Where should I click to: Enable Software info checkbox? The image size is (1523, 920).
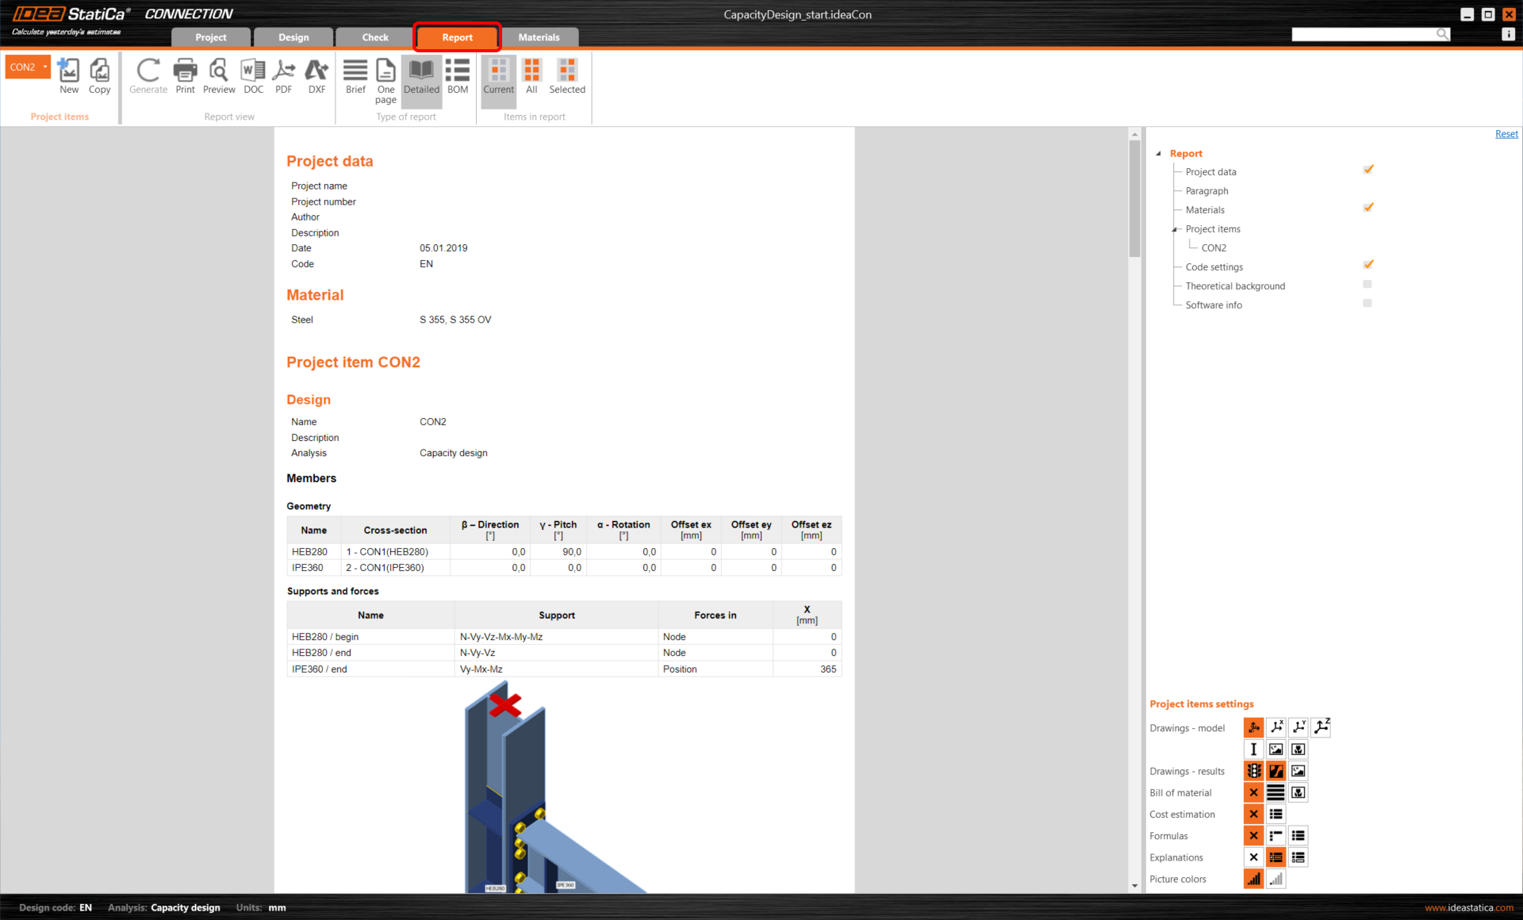pos(1368,303)
